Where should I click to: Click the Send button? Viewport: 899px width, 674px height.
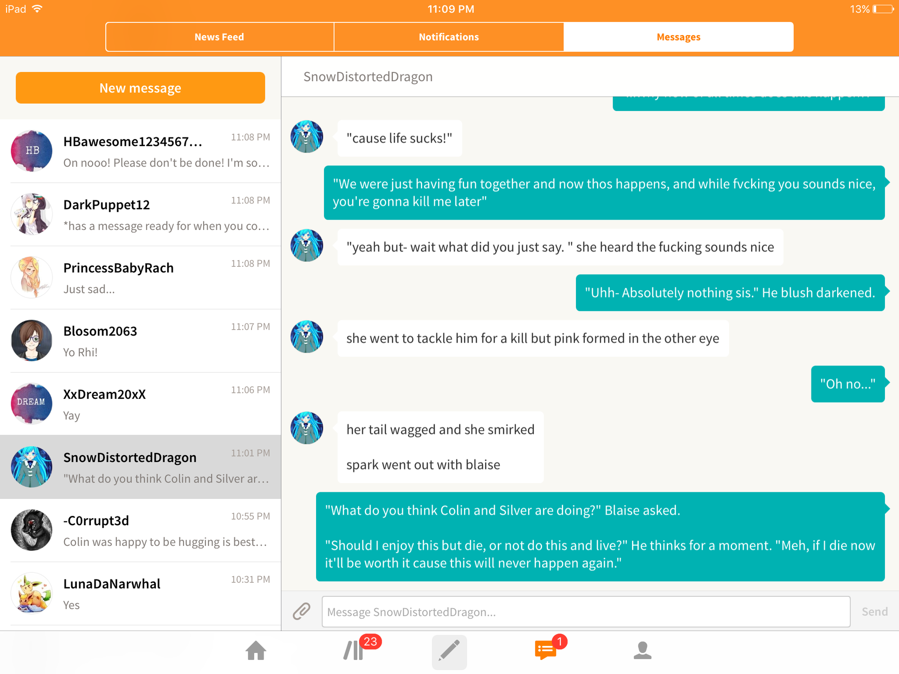click(875, 612)
